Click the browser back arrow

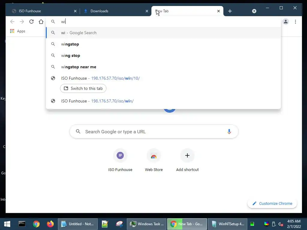12,22
